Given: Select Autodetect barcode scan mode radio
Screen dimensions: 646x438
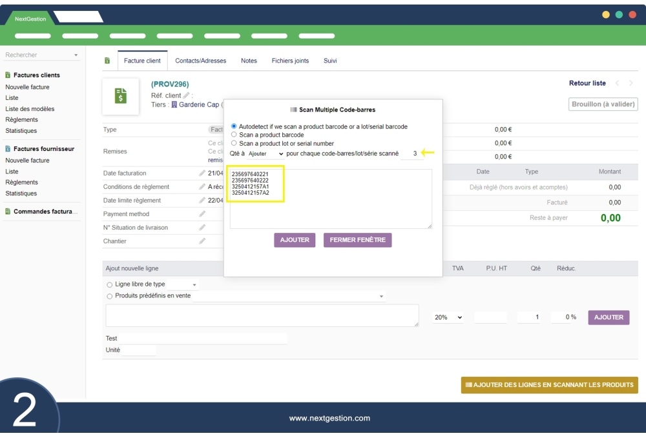Looking at the screenshot, I should coord(234,127).
